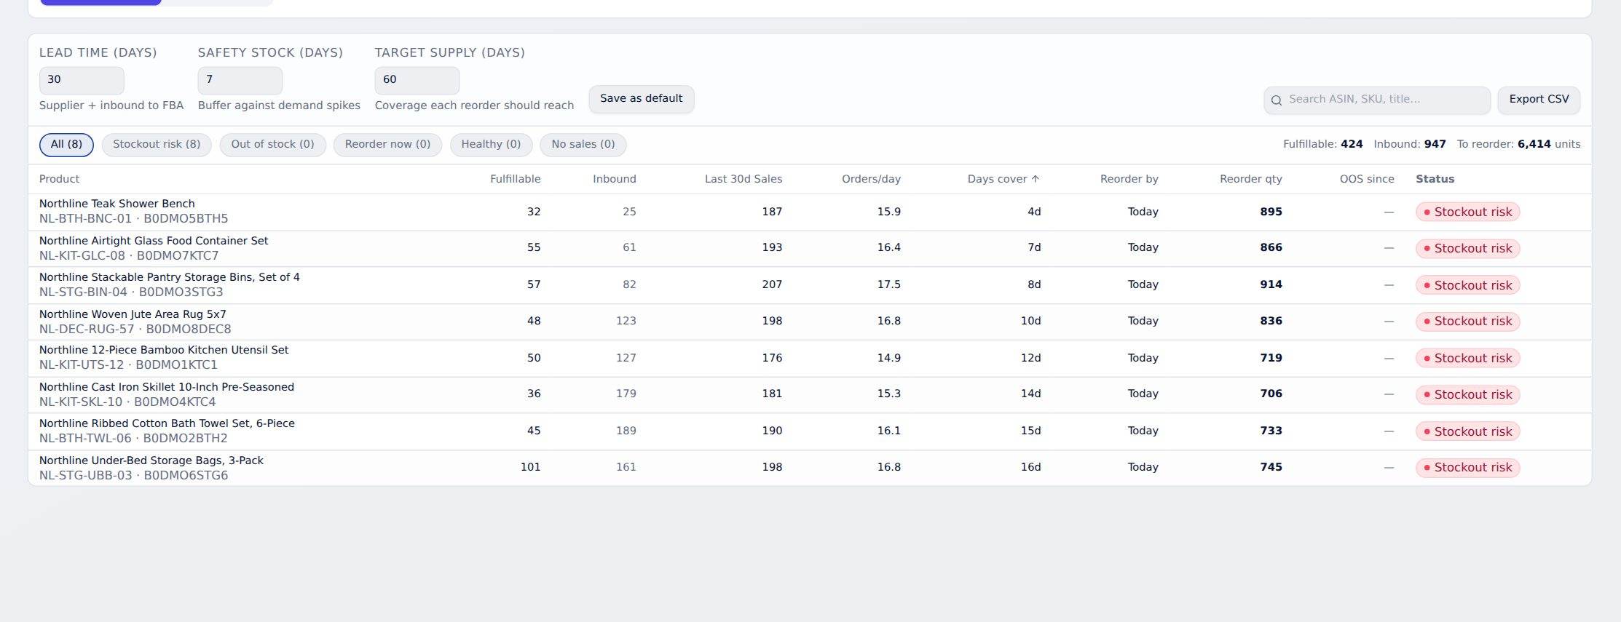
Task: Sort by Last 30d Sales header
Action: coord(744,179)
